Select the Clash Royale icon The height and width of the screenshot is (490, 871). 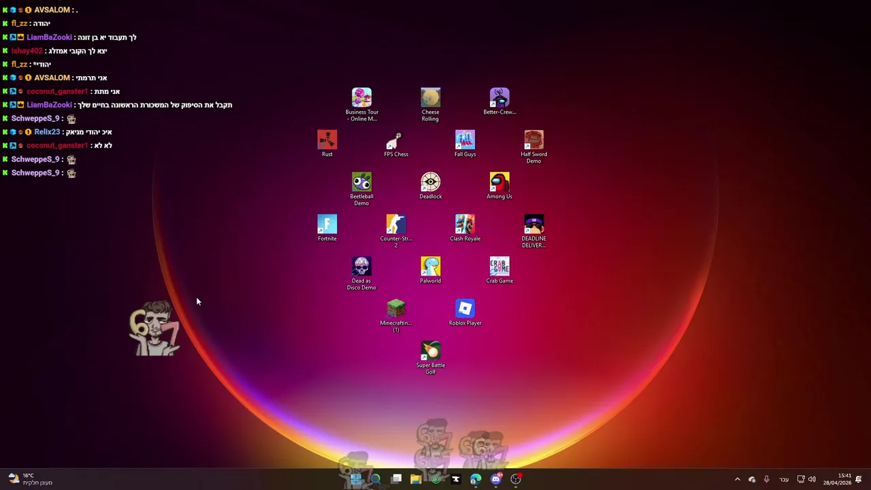click(x=465, y=228)
